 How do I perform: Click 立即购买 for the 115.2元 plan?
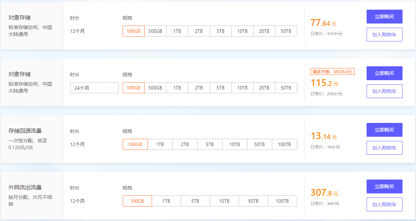(384, 73)
